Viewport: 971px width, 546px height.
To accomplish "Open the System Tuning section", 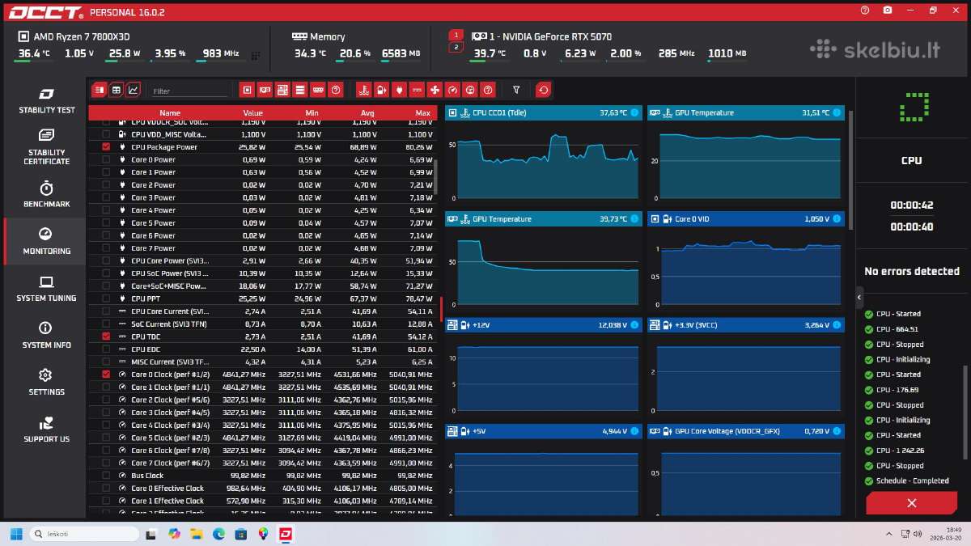I will pyautogui.click(x=46, y=289).
